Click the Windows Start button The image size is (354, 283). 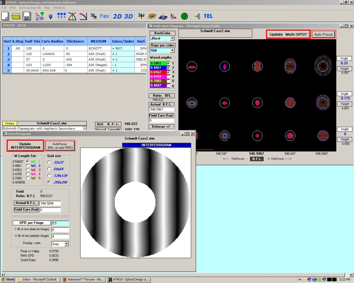click(x=8, y=280)
